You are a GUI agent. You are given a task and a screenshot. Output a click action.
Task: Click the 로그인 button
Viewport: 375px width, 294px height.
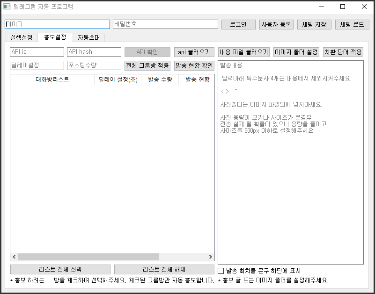pos(238,24)
